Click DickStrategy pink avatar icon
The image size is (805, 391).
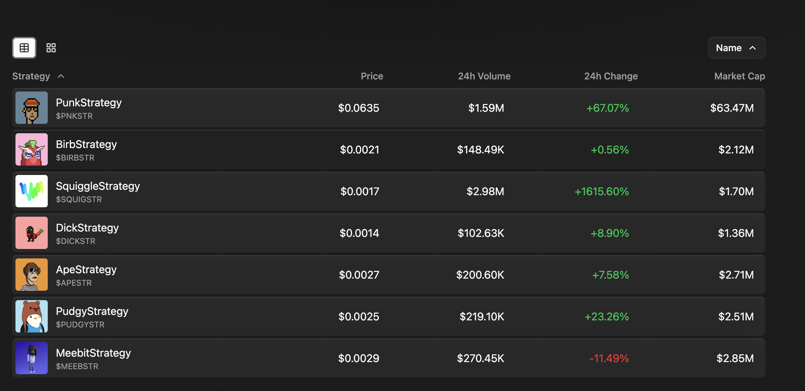(x=32, y=233)
